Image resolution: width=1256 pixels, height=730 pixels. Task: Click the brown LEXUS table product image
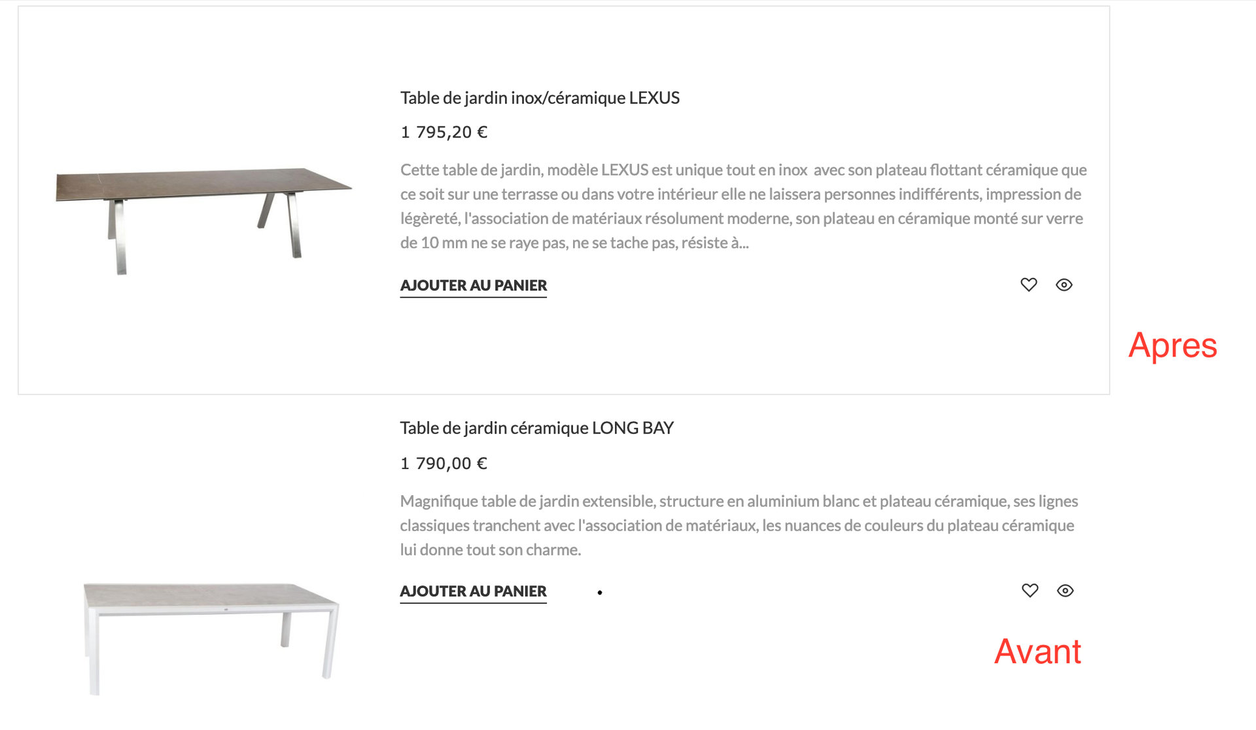(203, 184)
